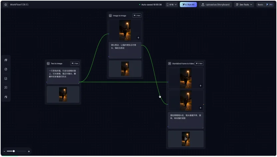The image size is (277, 157).
Task: Run the Image to Image node
Action: click(x=136, y=15)
